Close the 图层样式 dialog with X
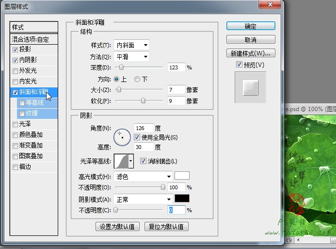The image size is (336, 249). pyautogui.click(x=270, y=4)
